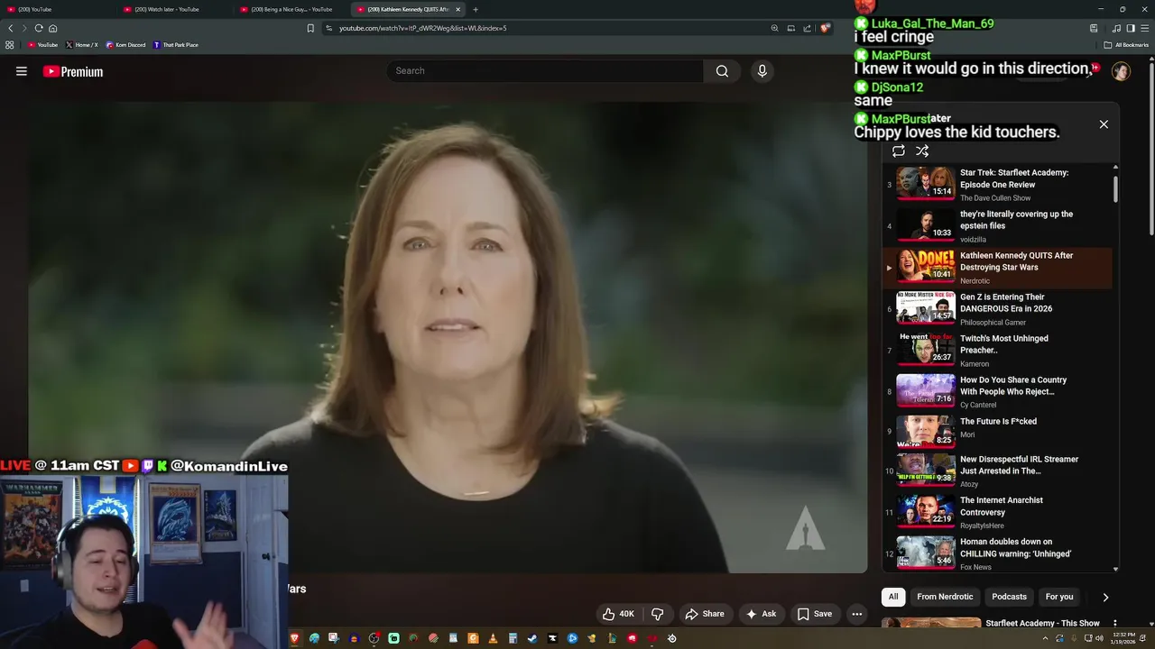Open the browser main menu
Viewport: 1155px width, 649px height.
click(x=1144, y=28)
